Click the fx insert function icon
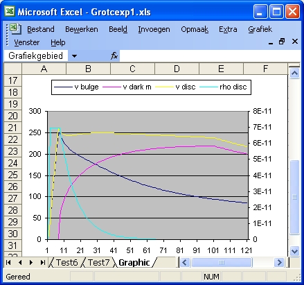This screenshot has height=285, width=304. tap(114, 55)
